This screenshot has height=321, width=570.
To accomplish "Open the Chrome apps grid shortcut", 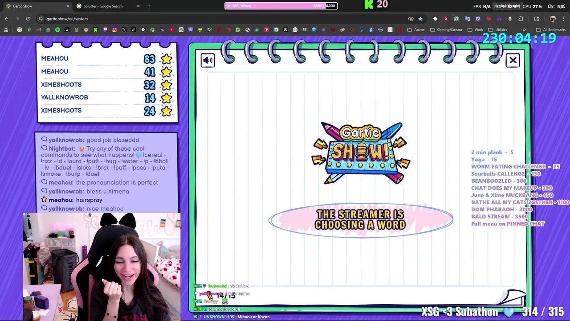I will tap(6, 30).
